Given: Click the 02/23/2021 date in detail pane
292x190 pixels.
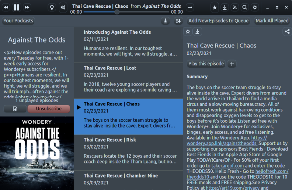Looking at the screenshot, I should 199,53.
